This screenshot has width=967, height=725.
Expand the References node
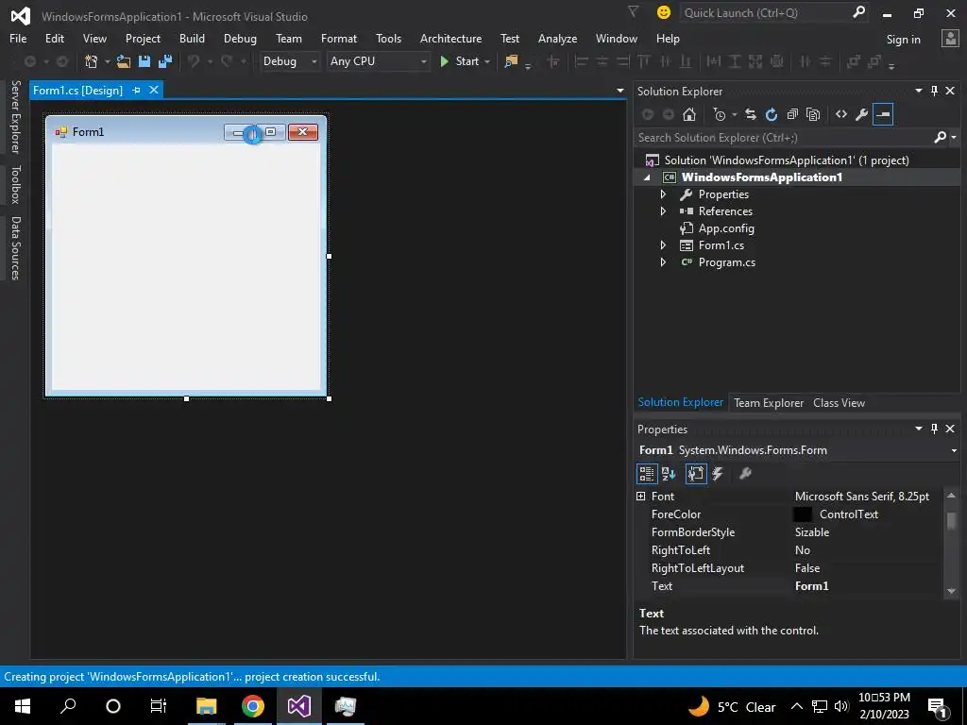(x=663, y=211)
